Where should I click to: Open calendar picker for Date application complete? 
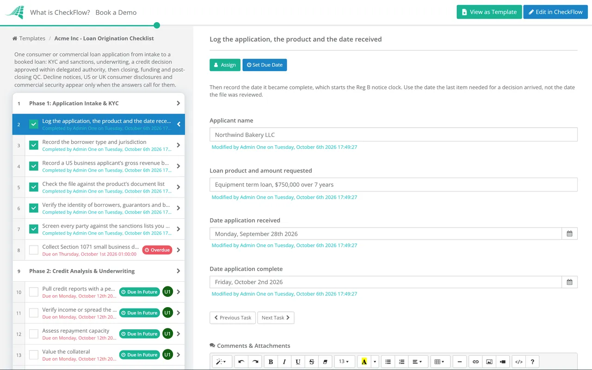[x=569, y=282]
